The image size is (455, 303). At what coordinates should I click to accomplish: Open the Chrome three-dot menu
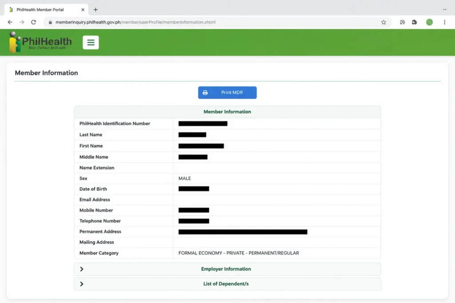(444, 22)
